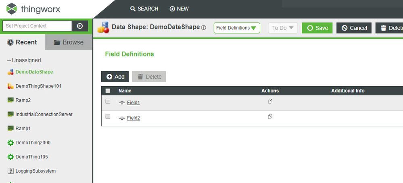The image size is (403, 183).
Task: Click the Name column header
Action: (125, 91)
